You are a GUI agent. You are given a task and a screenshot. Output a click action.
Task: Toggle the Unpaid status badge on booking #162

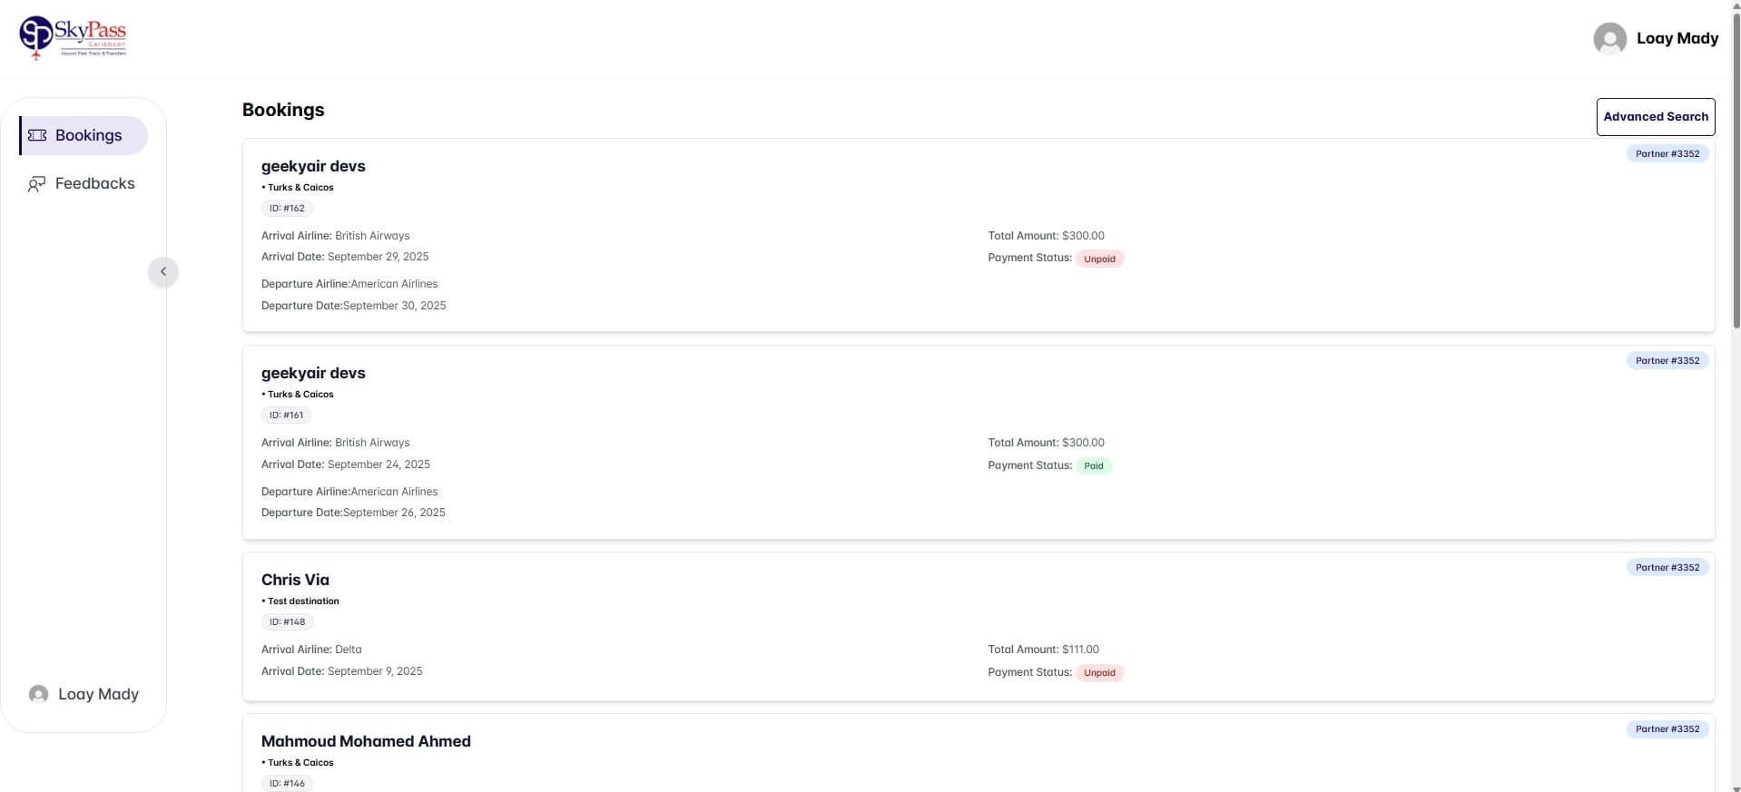tap(1099, 258)
